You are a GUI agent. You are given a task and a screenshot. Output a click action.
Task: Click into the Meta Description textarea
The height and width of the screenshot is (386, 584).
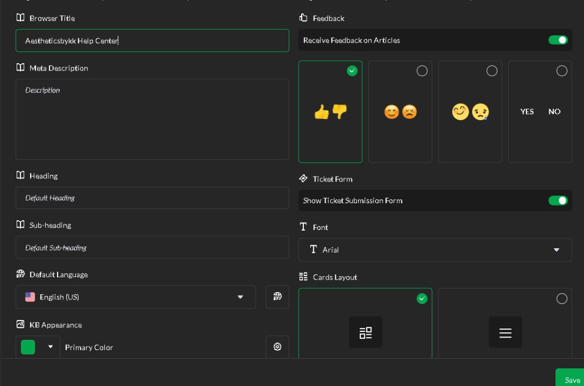point(152,120)
